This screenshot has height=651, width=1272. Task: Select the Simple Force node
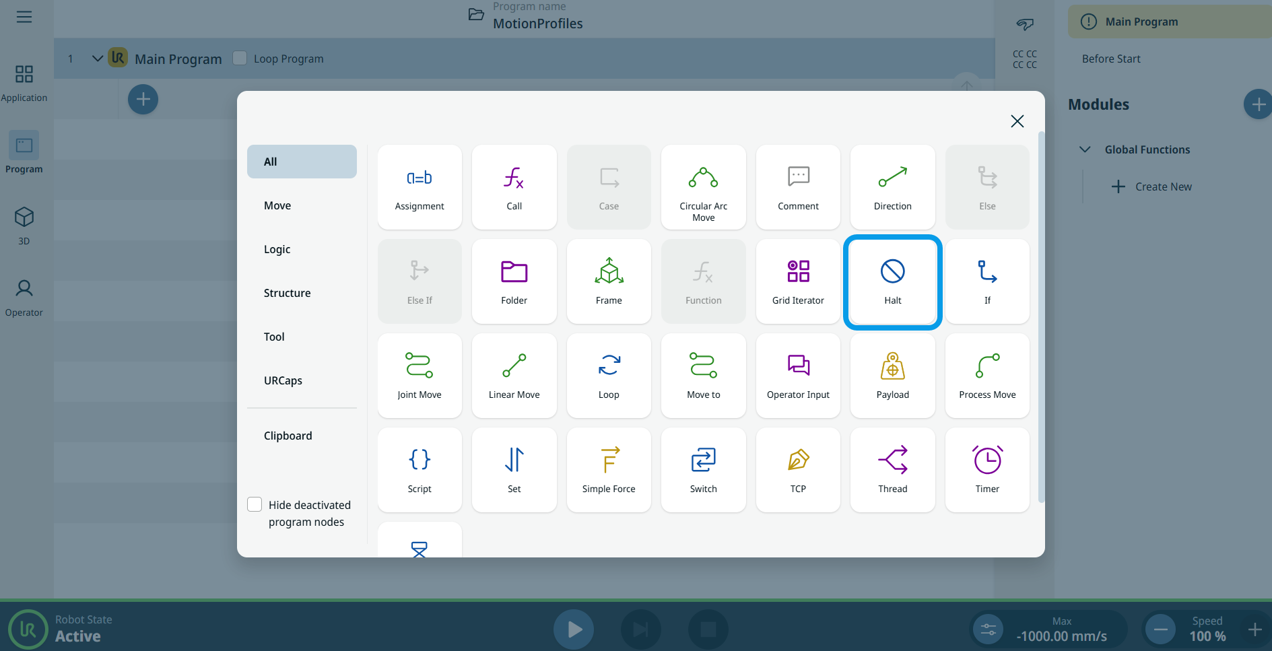tap(609, 470)
